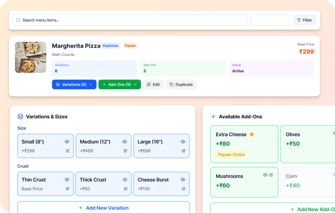This screenshot has width=335, height=213.
Task: Hide the Thick Crust variation
Action: (x=125, y=180)
